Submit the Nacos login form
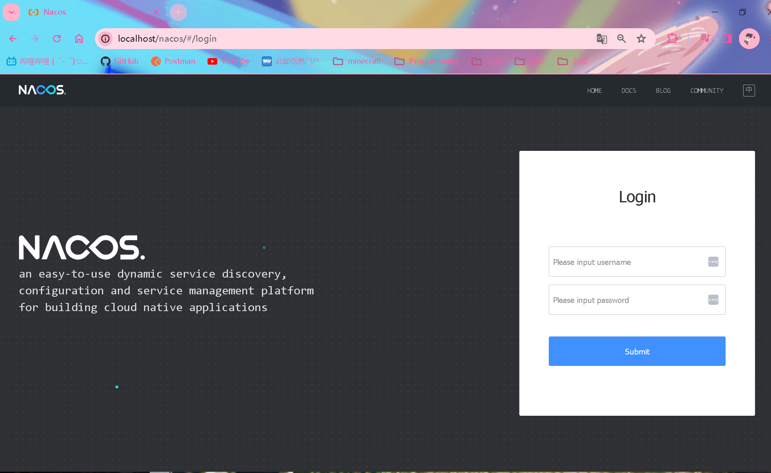 637,351
